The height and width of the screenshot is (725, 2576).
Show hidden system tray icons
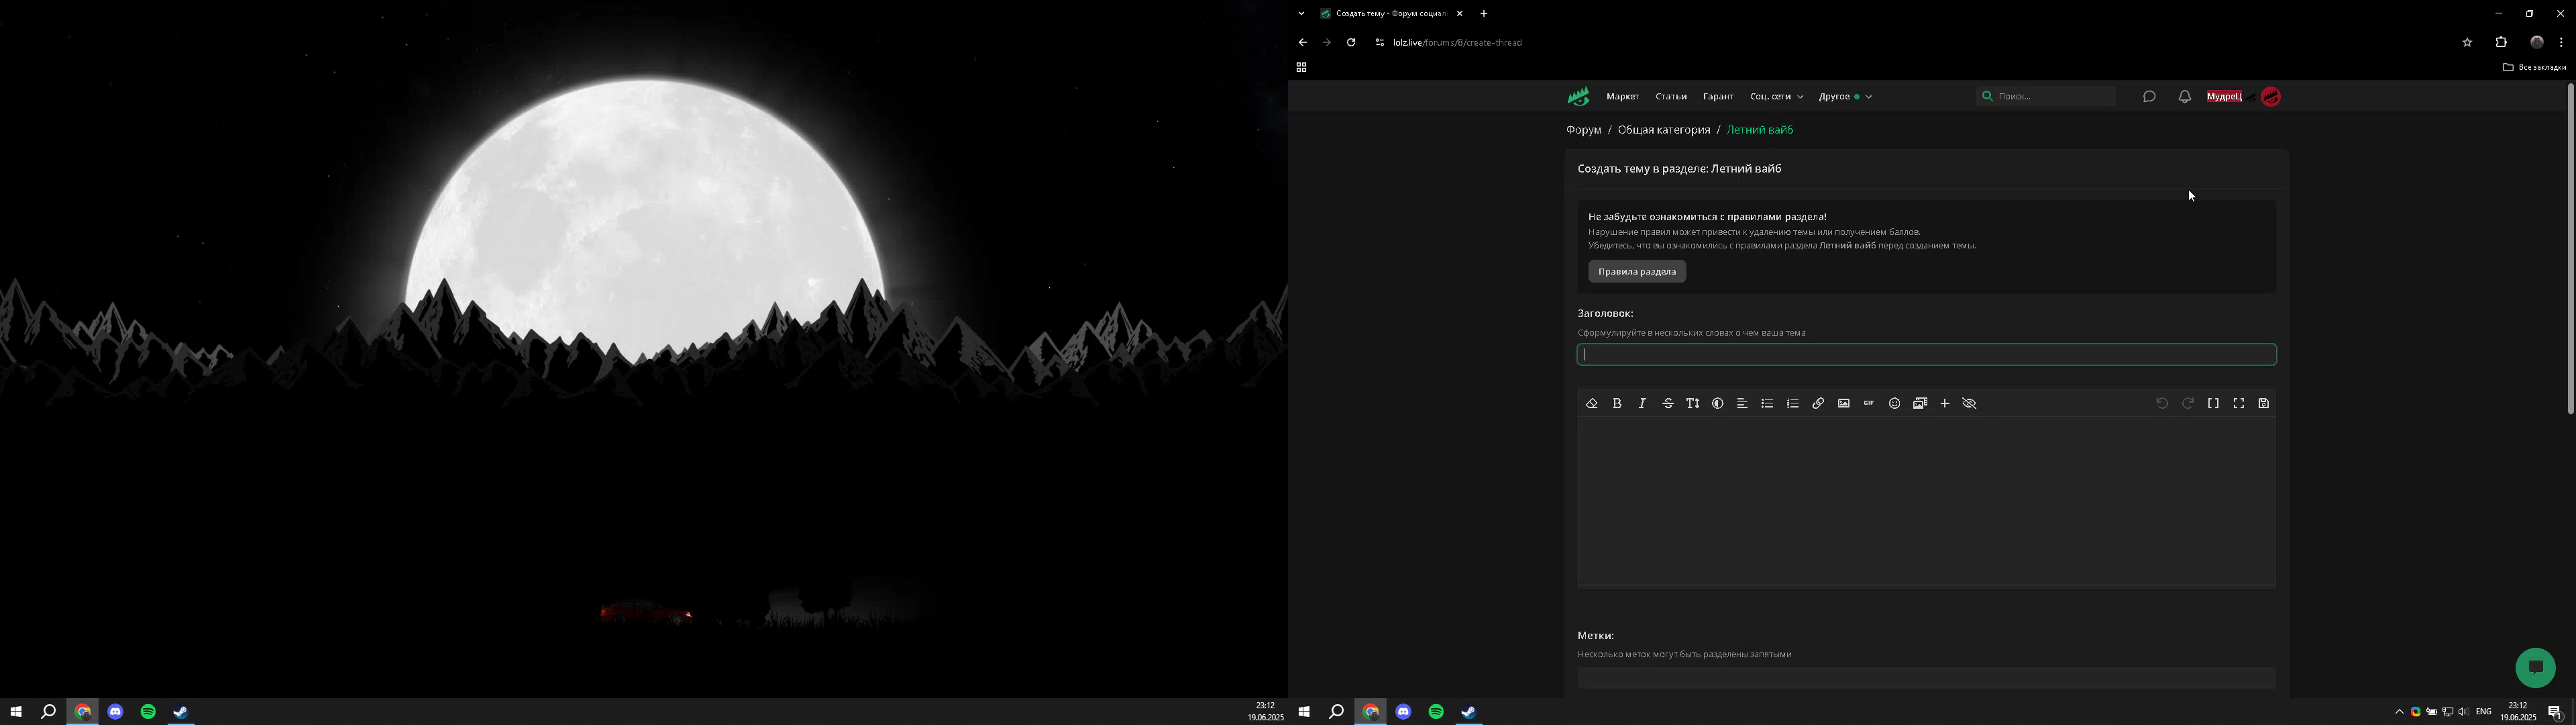pyautogui.click(x=2398, y=712)
